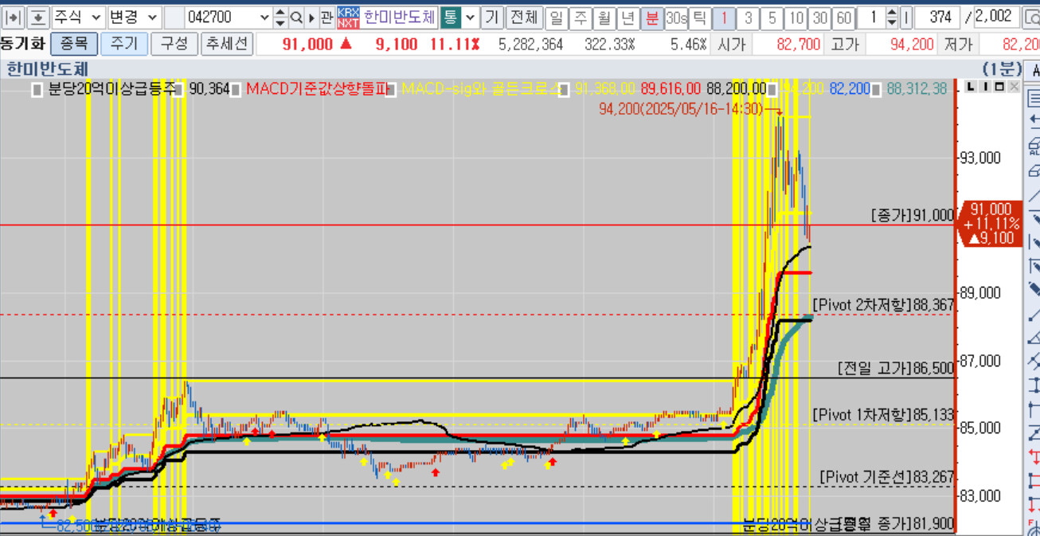Toggle the 분당20억이상급등주 indicator checkbox

(37, 89)
